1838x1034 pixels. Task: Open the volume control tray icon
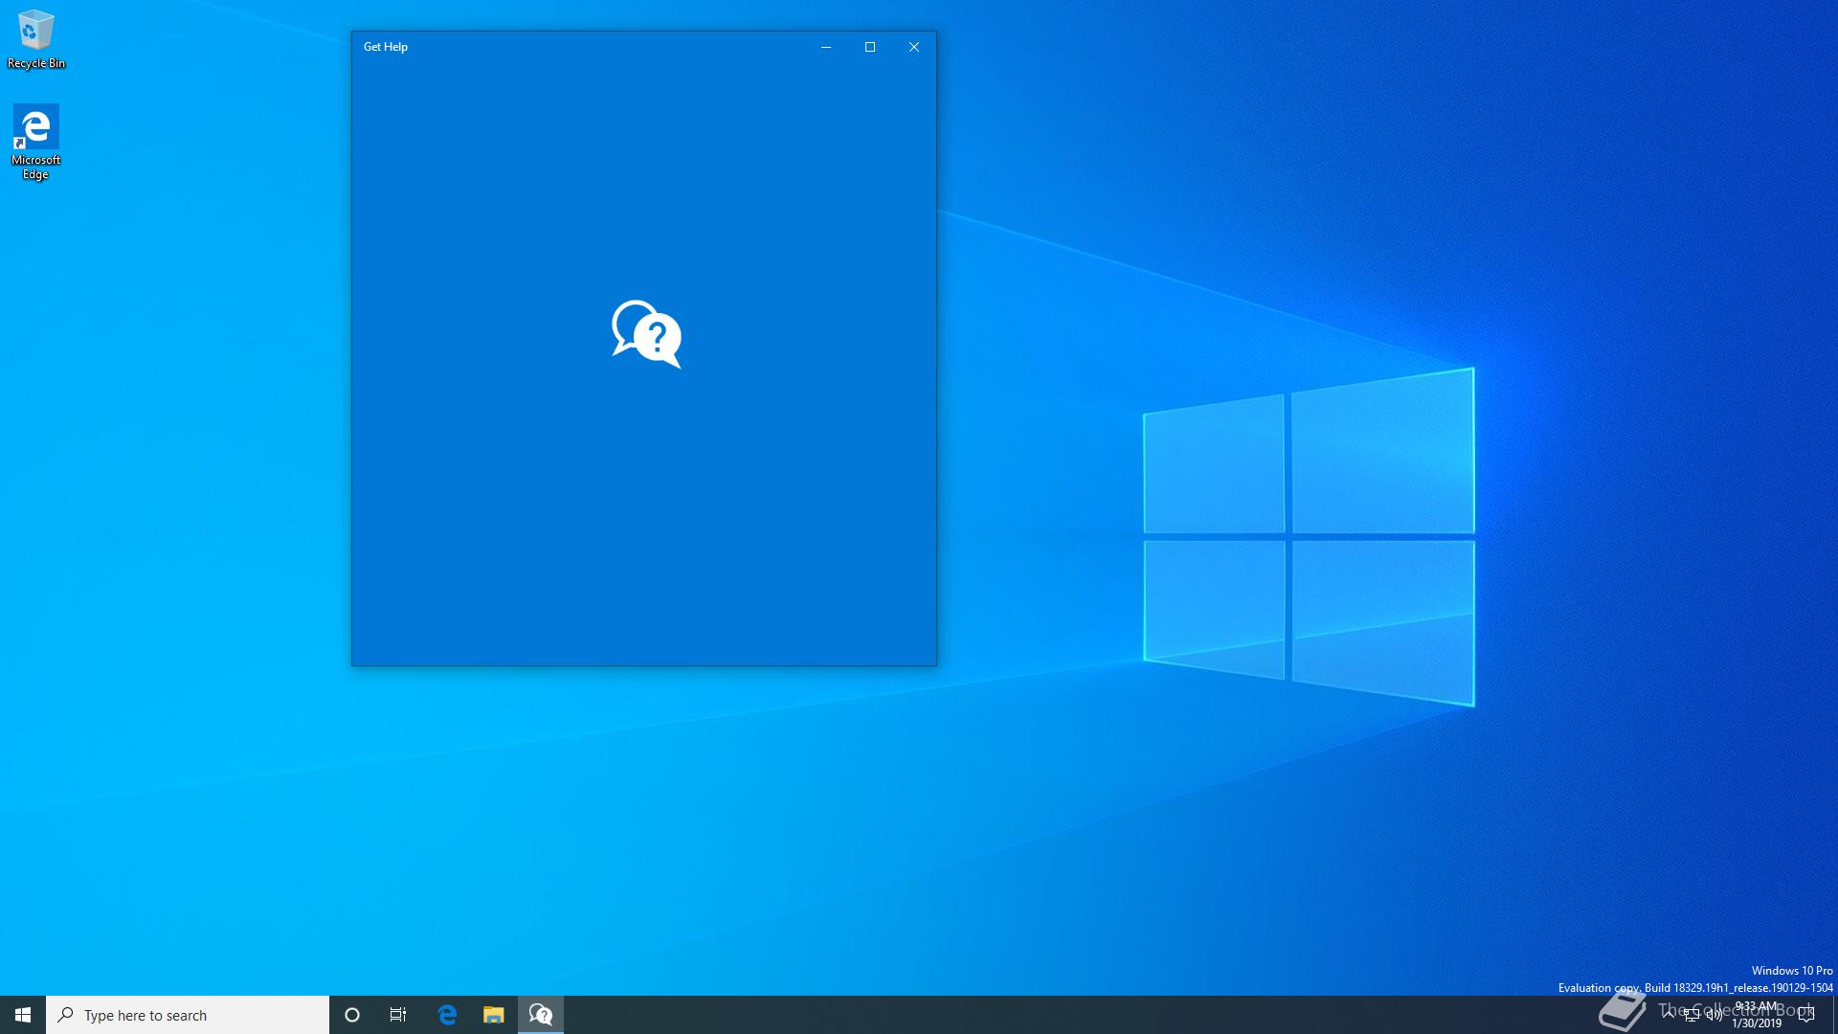tap(1715, 1015)
